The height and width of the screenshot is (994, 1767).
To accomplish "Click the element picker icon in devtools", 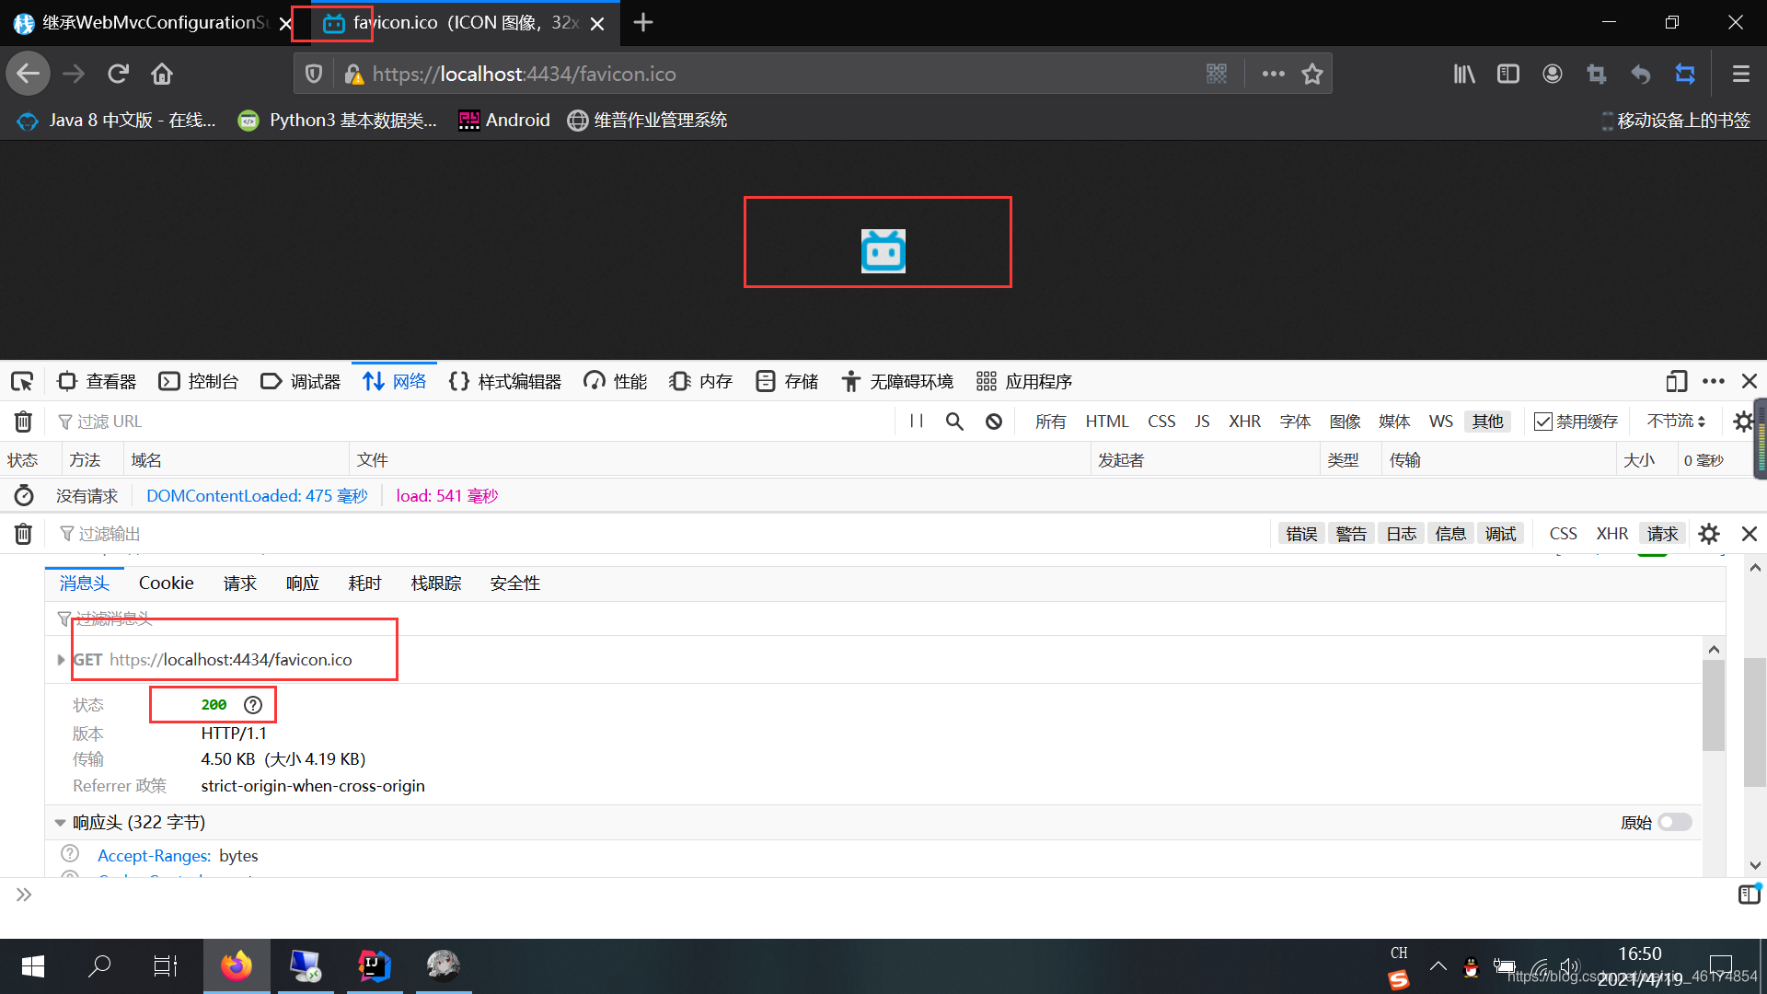I will click(x=22, y=381).
